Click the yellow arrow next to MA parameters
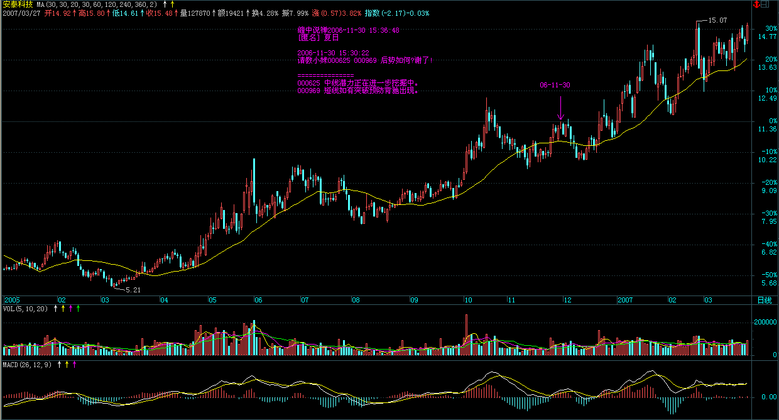Screen dimensions: 779x420 point(173,4)
